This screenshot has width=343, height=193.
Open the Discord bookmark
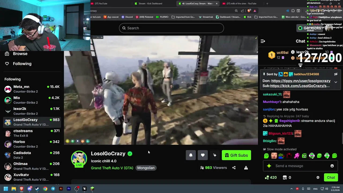pos(127,17)
